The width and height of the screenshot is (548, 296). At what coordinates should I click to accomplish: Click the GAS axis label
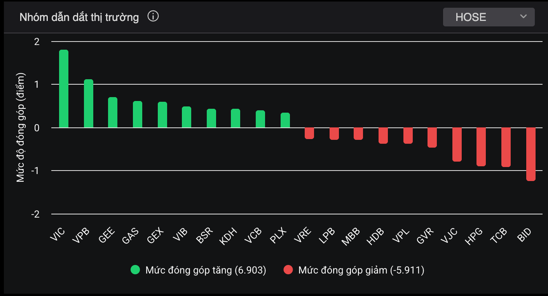click(x=130, y=236)
